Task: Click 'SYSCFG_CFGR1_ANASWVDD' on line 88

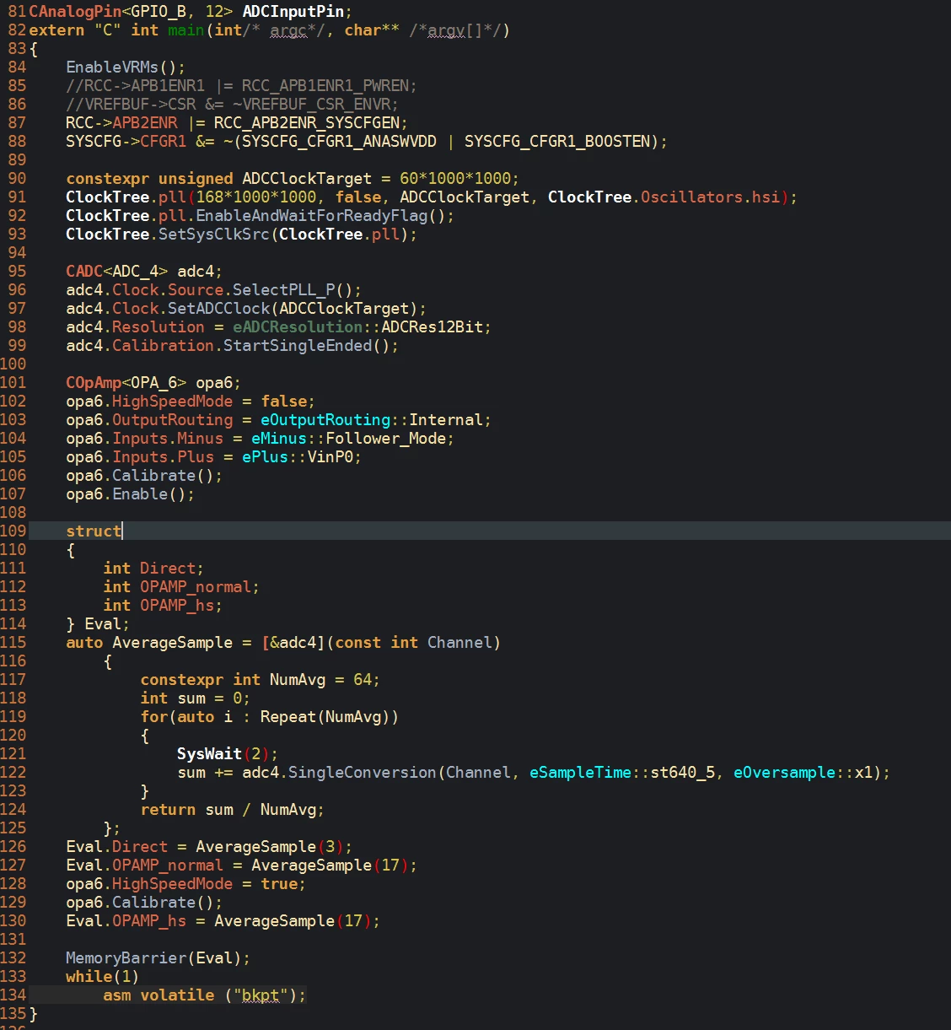Action: pos(339,141)
